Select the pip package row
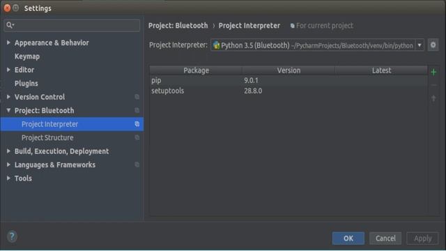 pyautogui.click(x=289, y=81)
